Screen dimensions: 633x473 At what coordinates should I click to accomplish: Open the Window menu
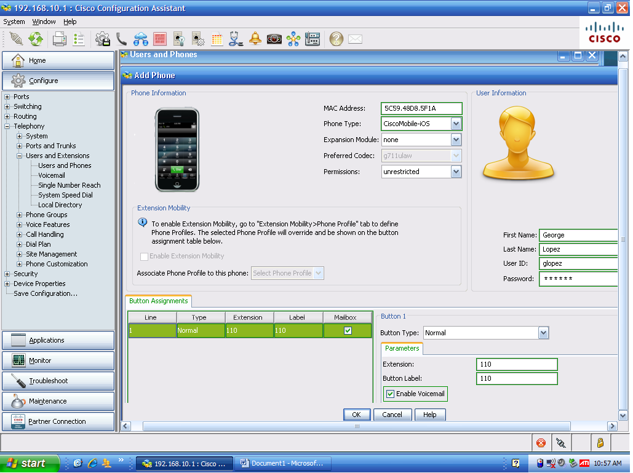tap(44, 22)
